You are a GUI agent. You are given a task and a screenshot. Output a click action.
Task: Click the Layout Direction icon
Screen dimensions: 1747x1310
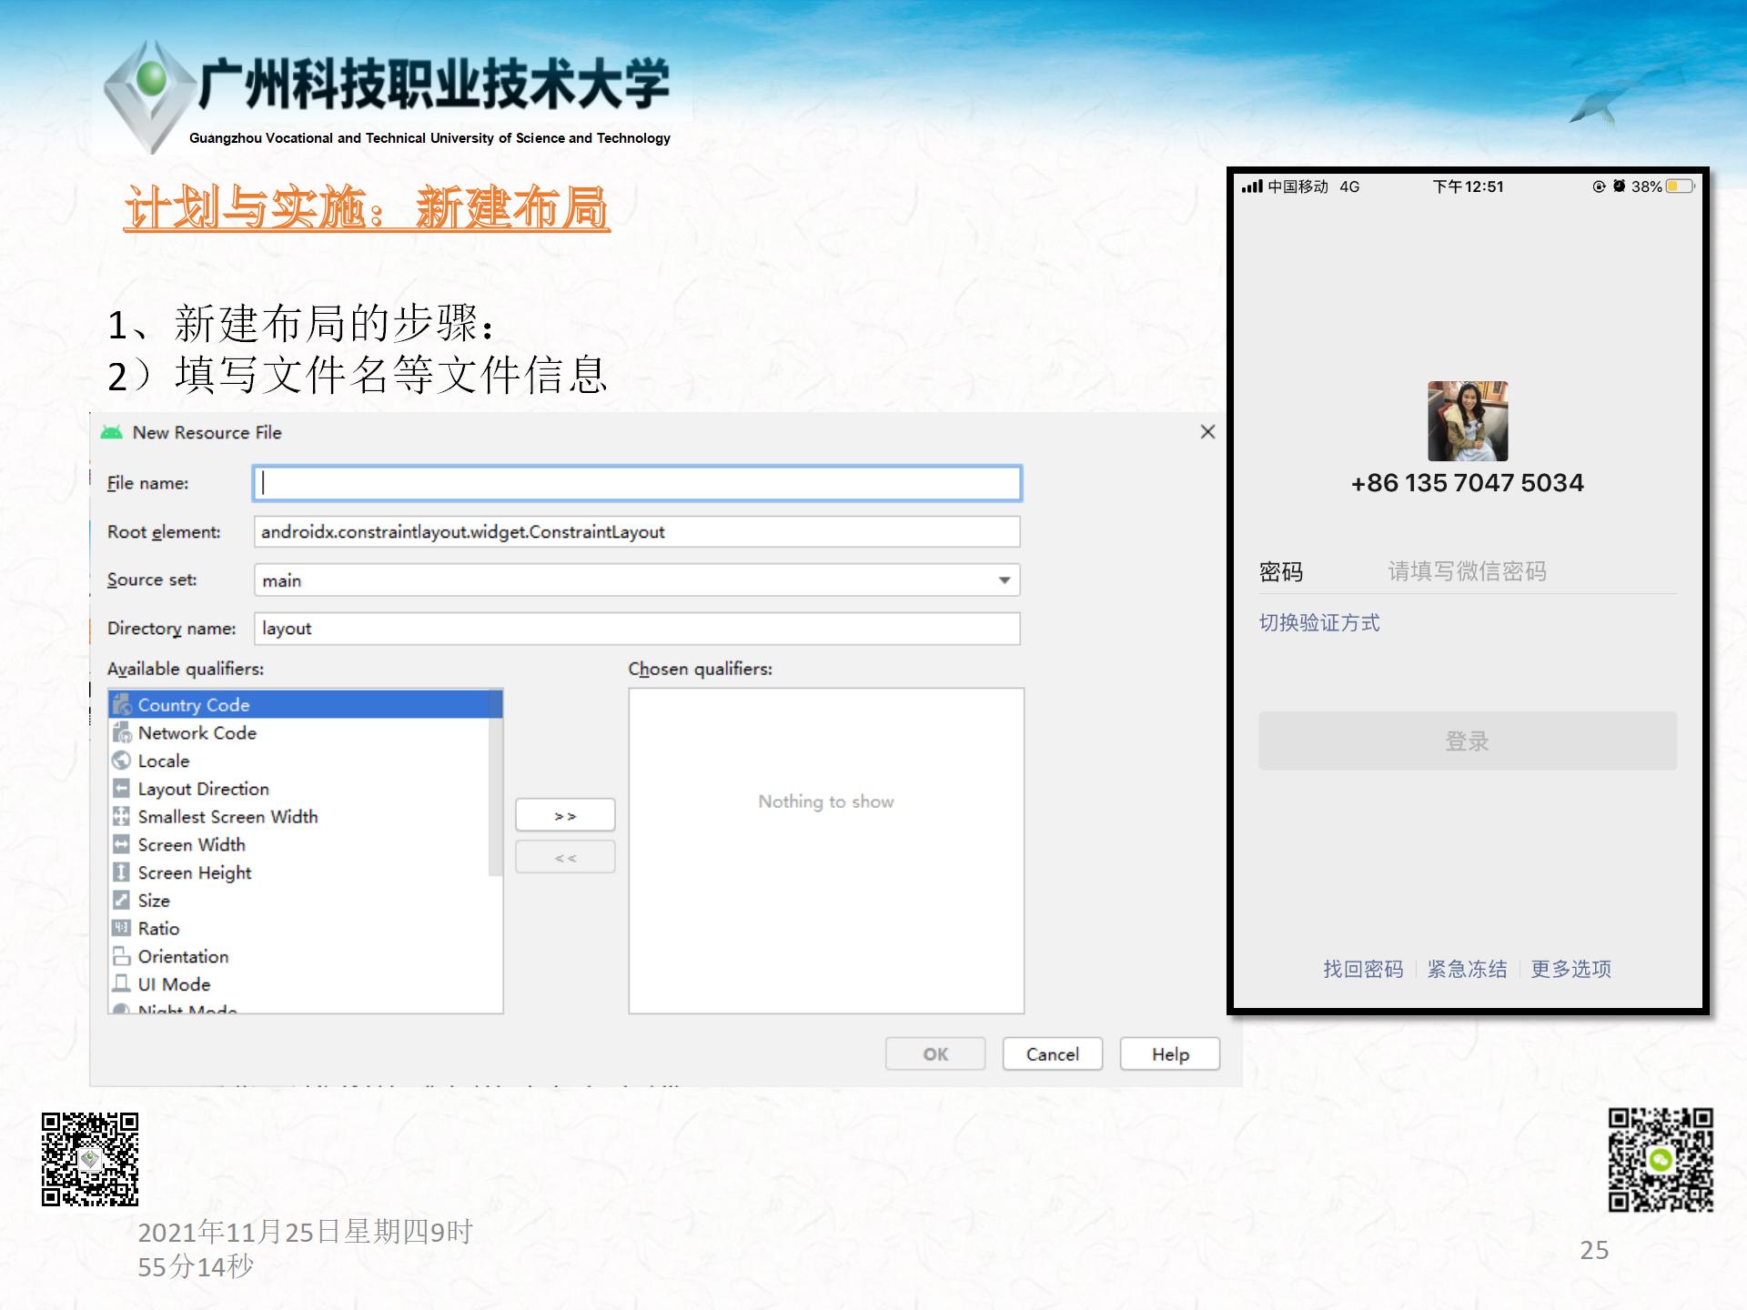tap(122, 789)
